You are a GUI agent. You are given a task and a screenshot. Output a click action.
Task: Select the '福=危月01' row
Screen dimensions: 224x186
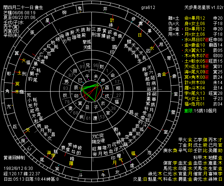click(203, 104)
